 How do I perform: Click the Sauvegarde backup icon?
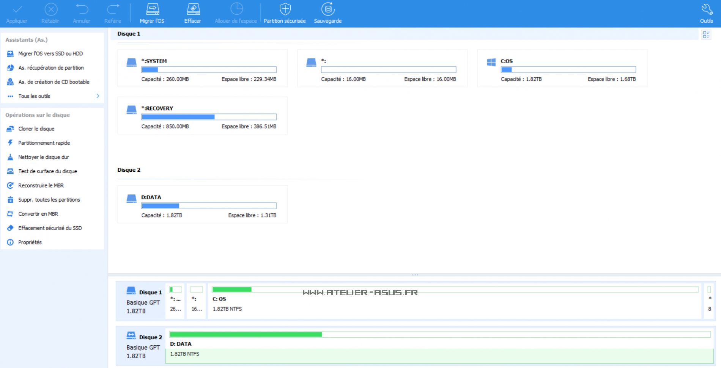328,9
